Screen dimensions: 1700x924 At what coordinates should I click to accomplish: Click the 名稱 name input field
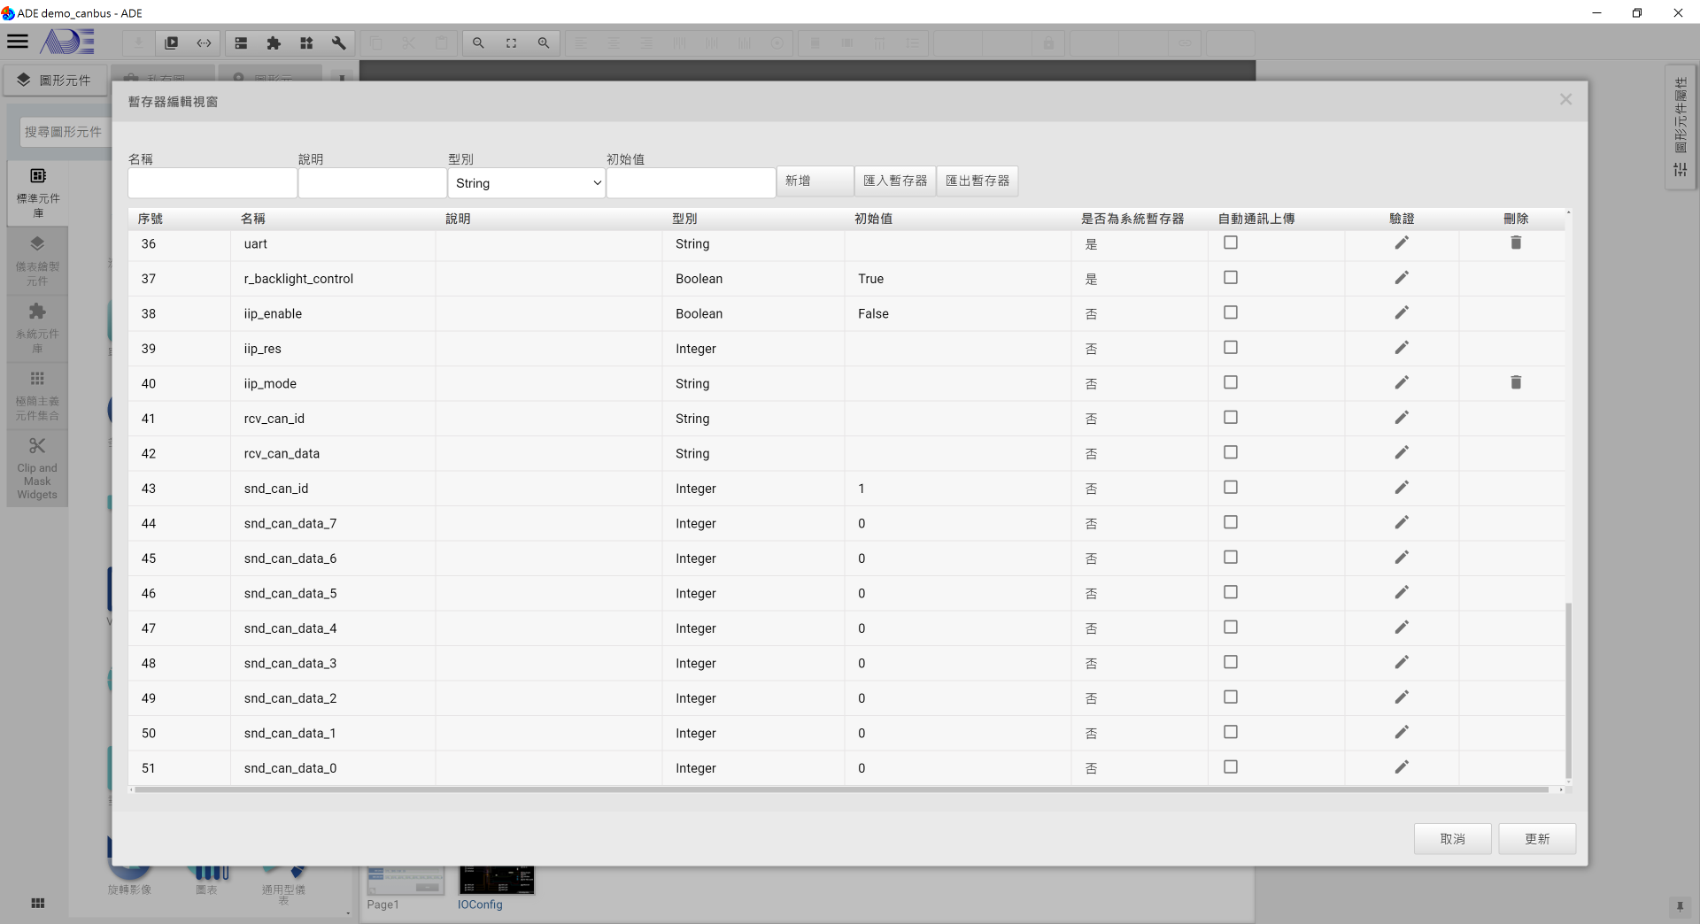(212, 183)
